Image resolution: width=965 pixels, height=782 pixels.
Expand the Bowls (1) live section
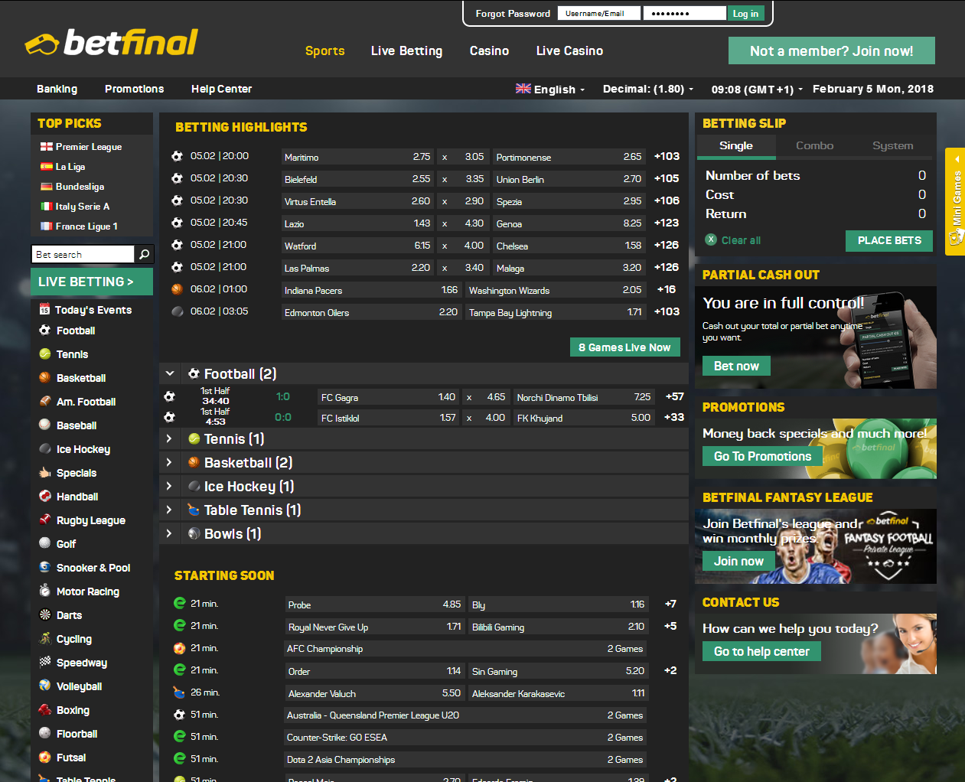click(x=170, y=533)
